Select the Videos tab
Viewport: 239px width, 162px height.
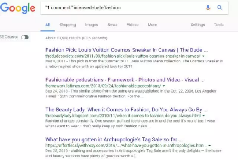(x=133, y=25)
